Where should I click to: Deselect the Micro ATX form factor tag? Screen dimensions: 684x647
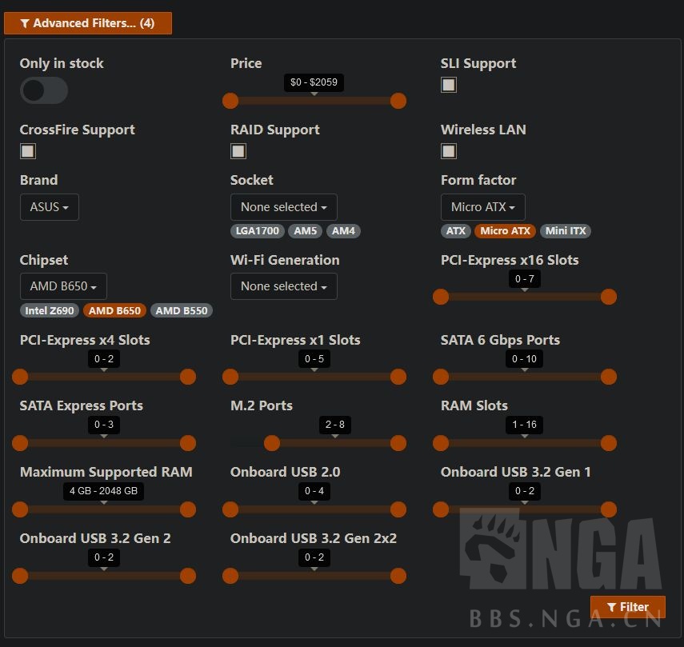click(x=505, y=231)
